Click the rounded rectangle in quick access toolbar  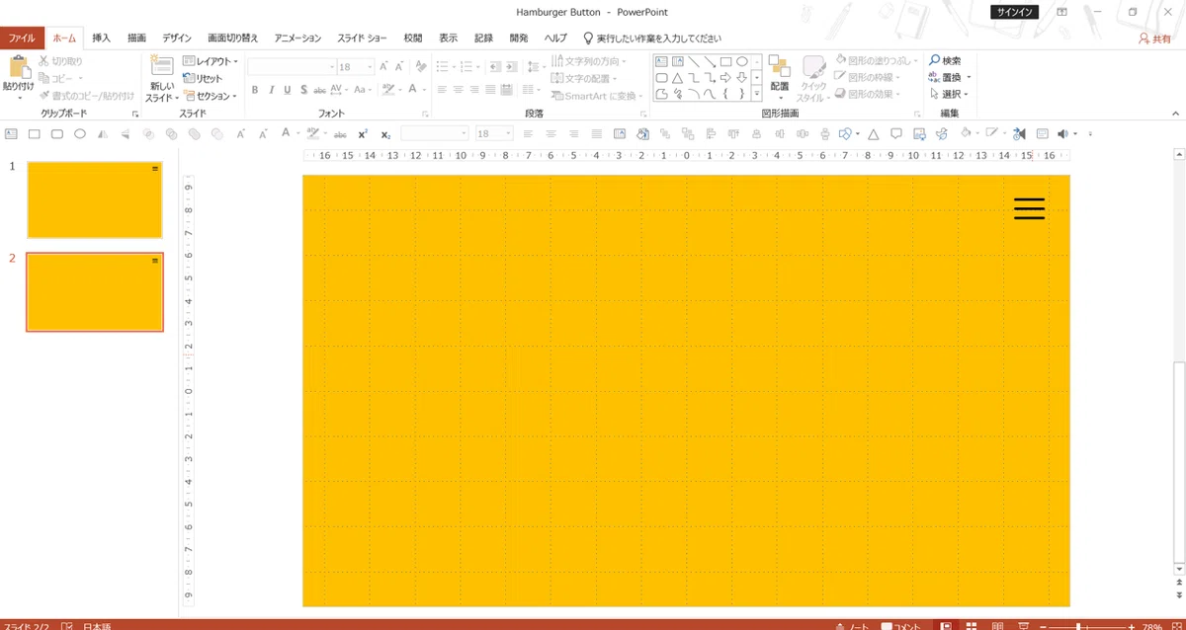[x=57, y=133]
